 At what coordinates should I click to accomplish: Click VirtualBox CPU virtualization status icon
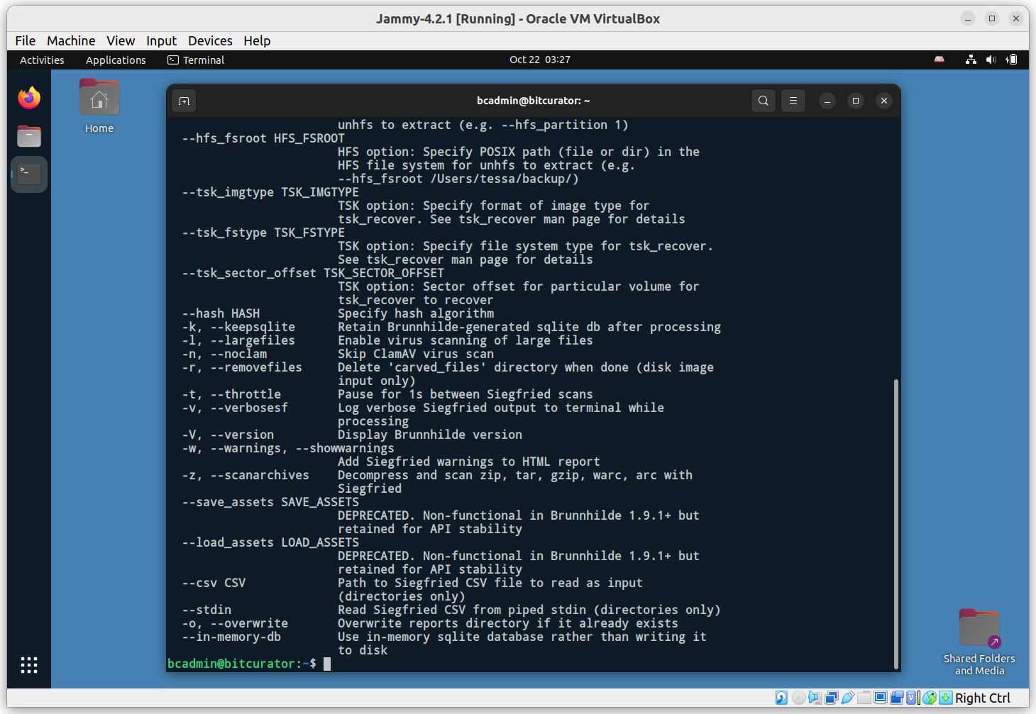[x=913, y=698]
